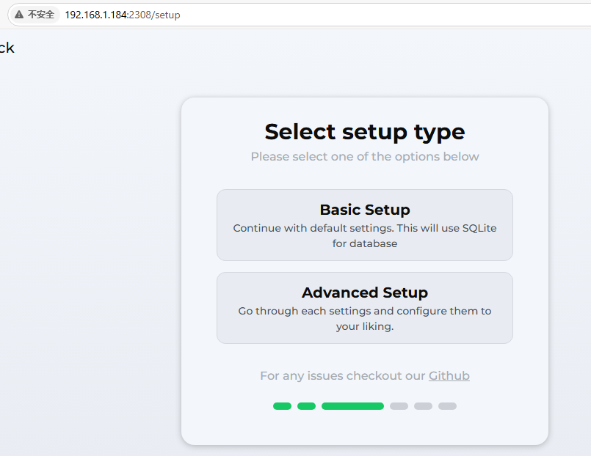Click the 'configure them to your liking' description
The height and width of the screenshot is (456, 591).
[x=364, y=319]
